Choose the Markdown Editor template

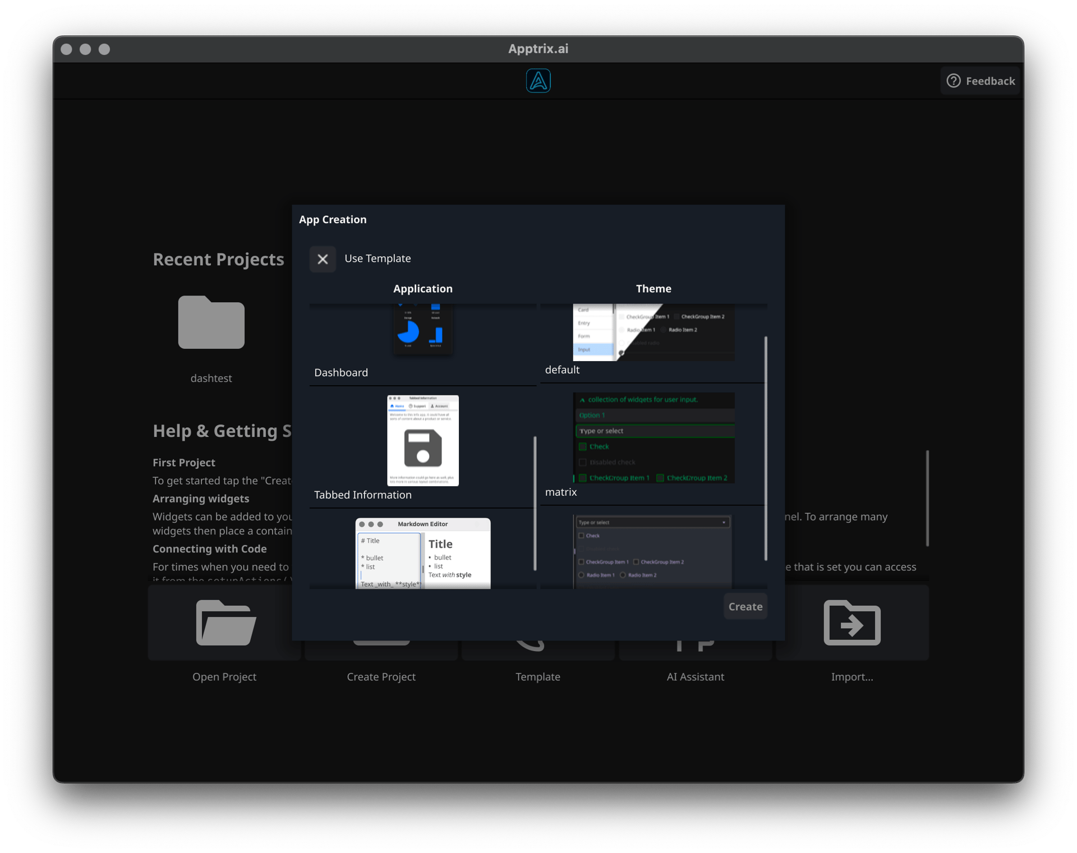(422, 552)
